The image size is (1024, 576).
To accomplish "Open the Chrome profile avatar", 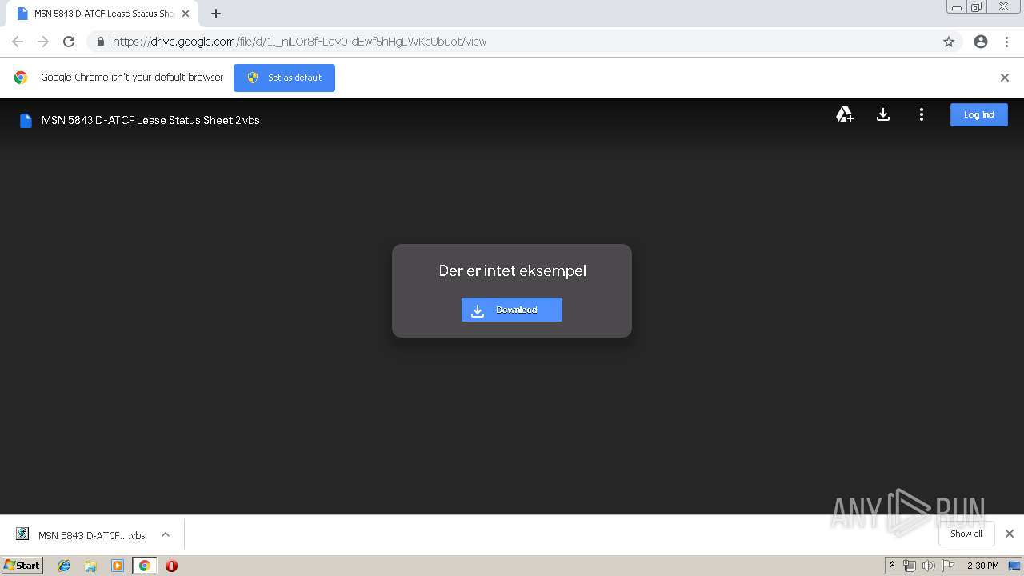I will click(981, 42).
